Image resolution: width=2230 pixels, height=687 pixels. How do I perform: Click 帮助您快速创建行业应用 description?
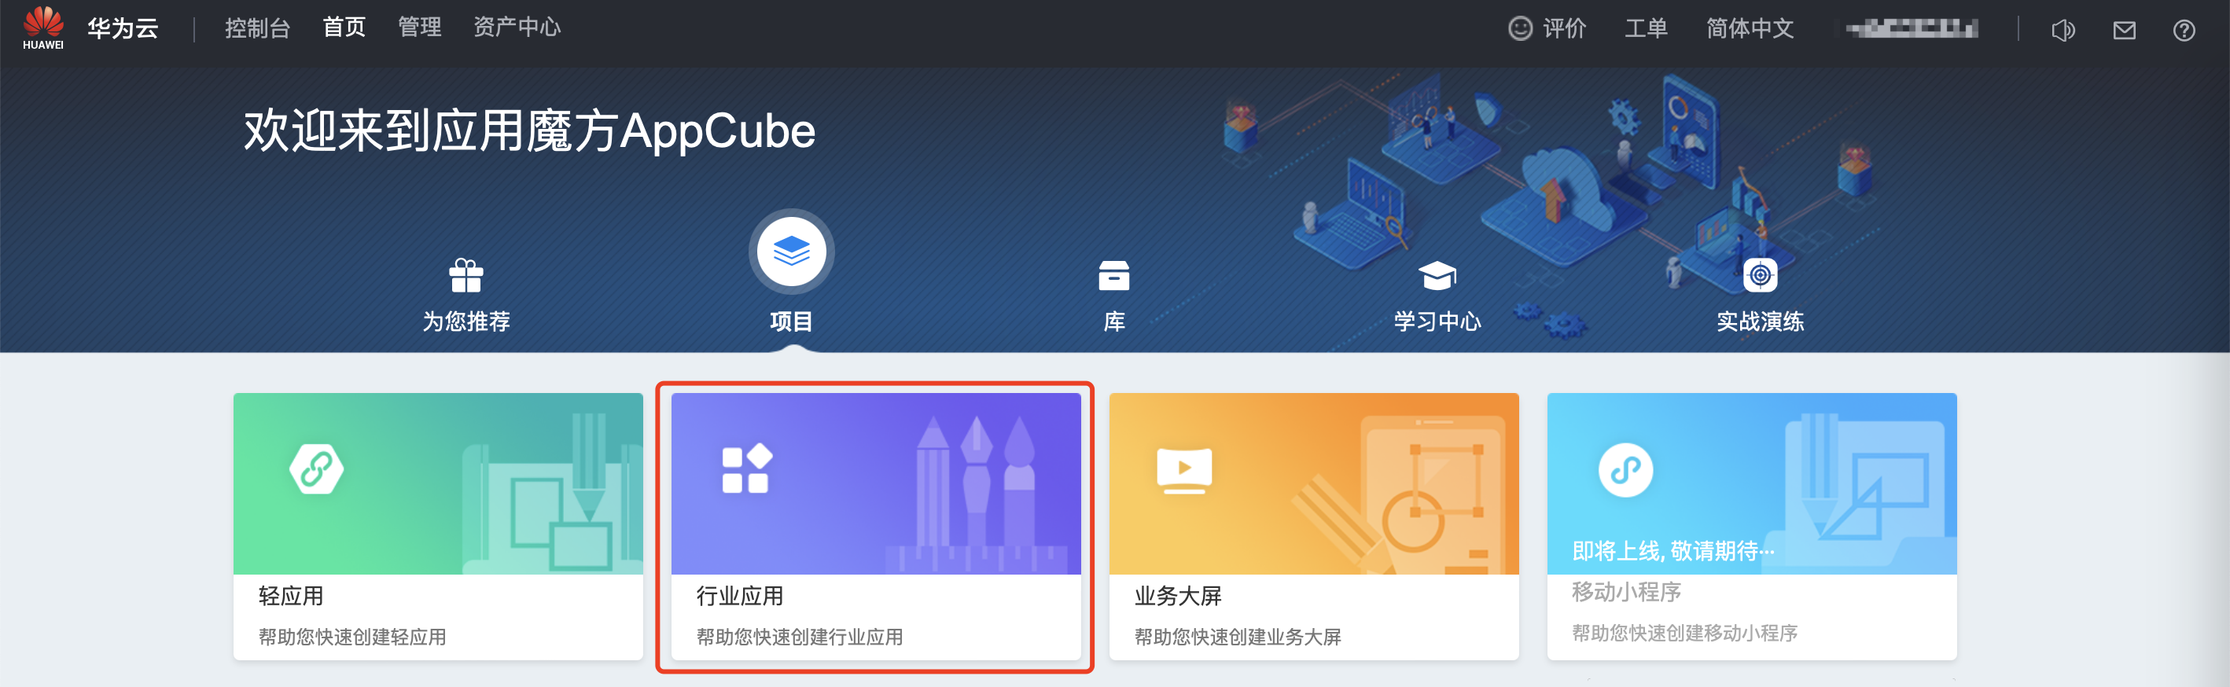click(800, 637)
